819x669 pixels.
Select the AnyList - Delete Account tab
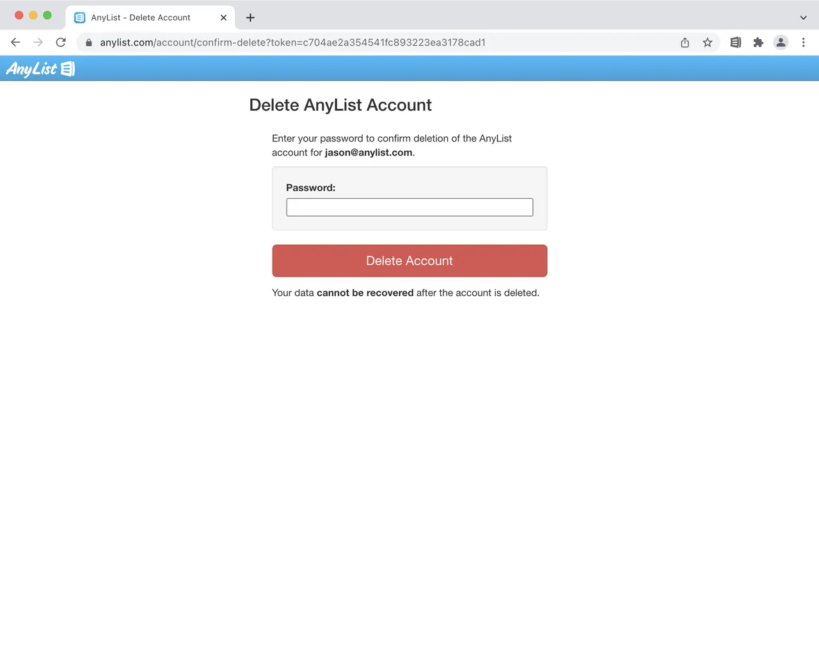[150, 17]
